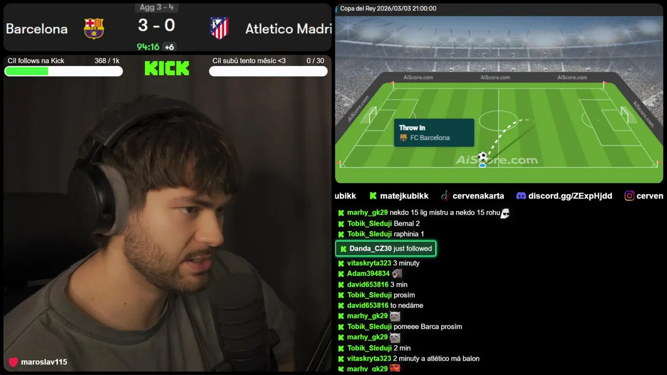Click the Danda_CZ30 just followed alert
The height and width of the screenshot is (375, 667).
386,248
